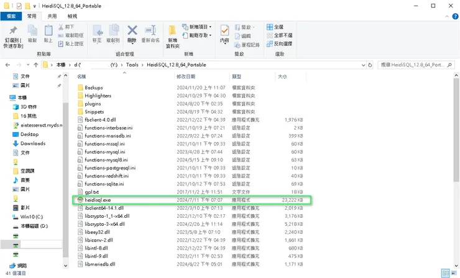The image size is (460, 278).
Task: Click the Help question mark icon
Action: 455,16
